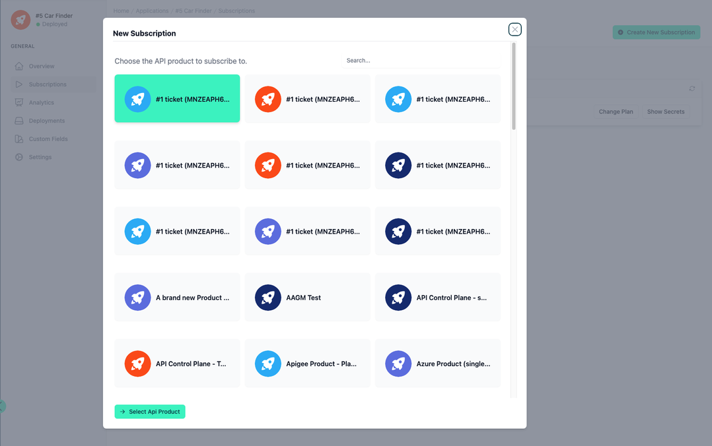712x446 pixels.
Task: Toggle Show Secrets visibility
Action: pos(665,111)
